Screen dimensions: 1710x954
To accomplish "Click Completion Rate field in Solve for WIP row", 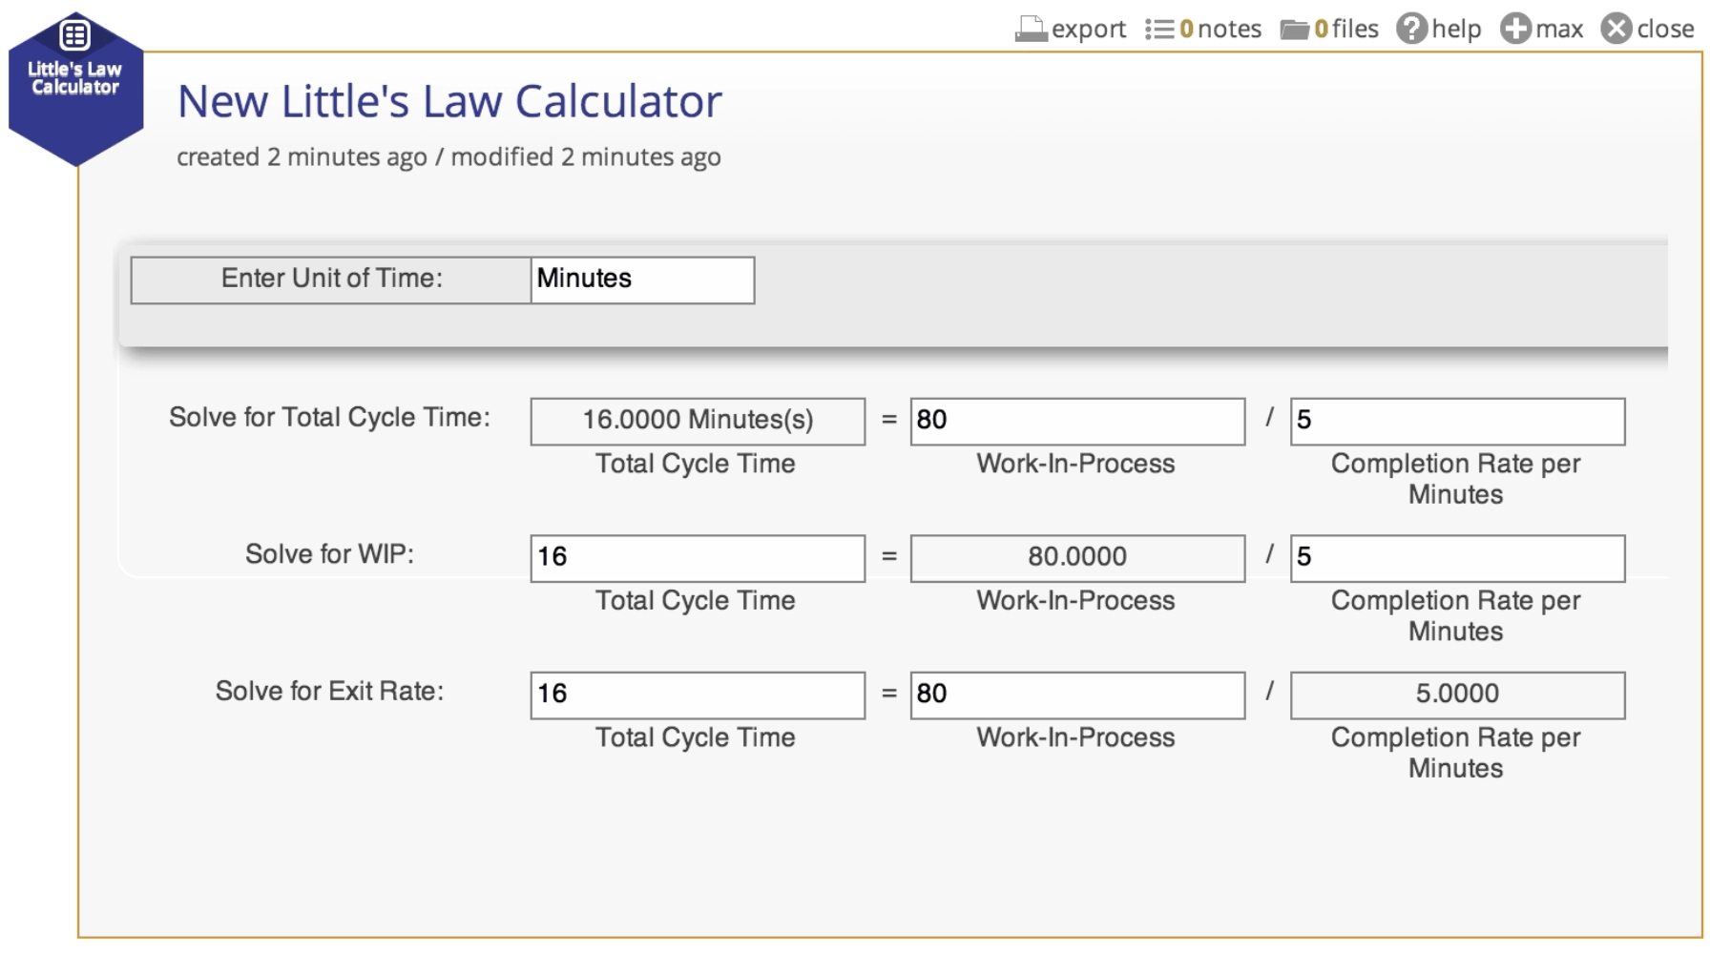I will (x=1457, y=558).
